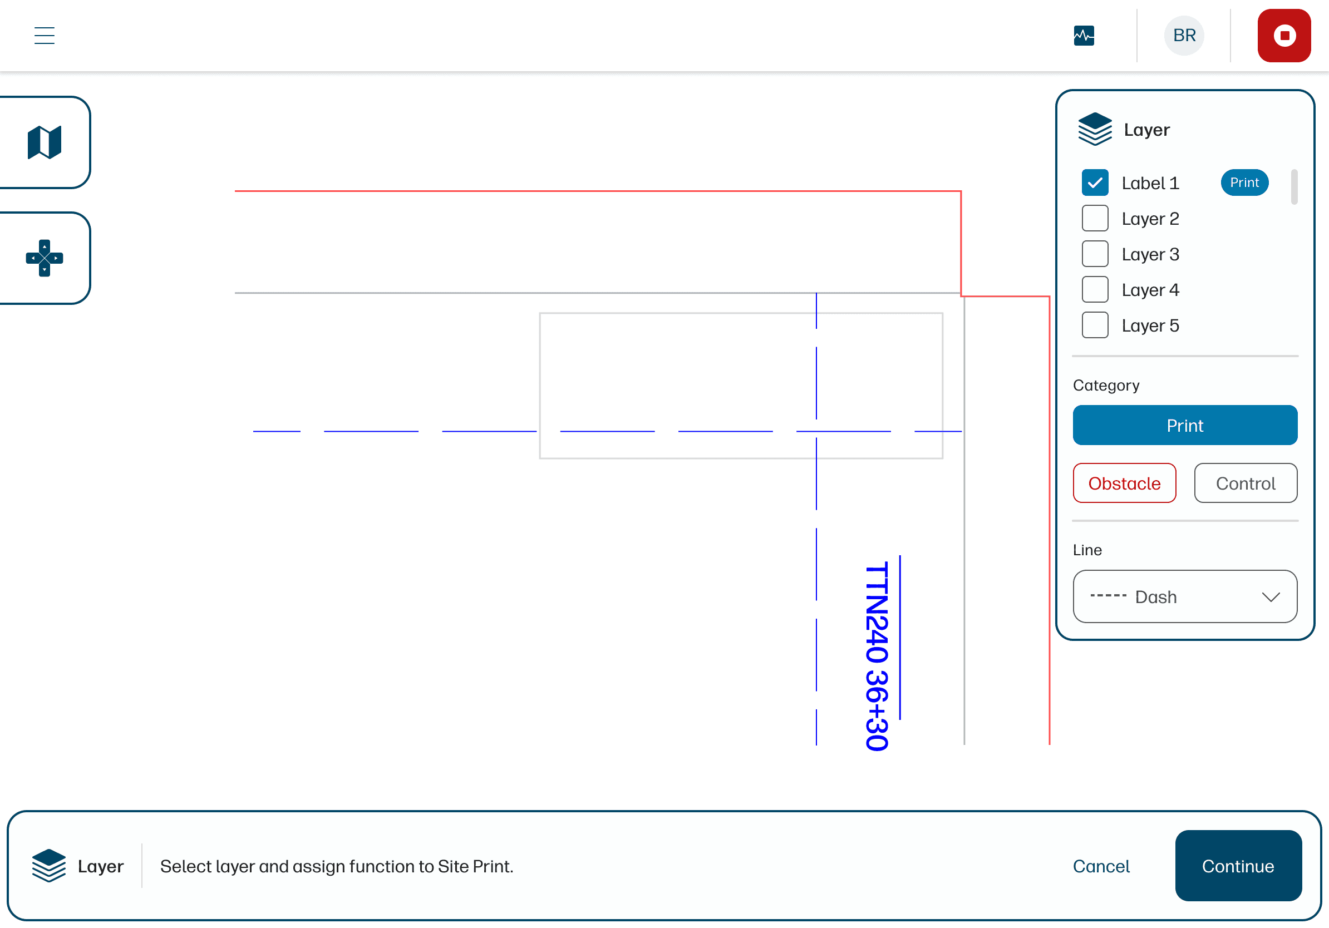Open the map panel icon

point(45,142)
